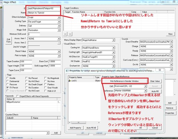This screenshot has width=178, height=139.
Task: Select the Loc01 property row
Action: pyautogui.click(x=85, y=81)
